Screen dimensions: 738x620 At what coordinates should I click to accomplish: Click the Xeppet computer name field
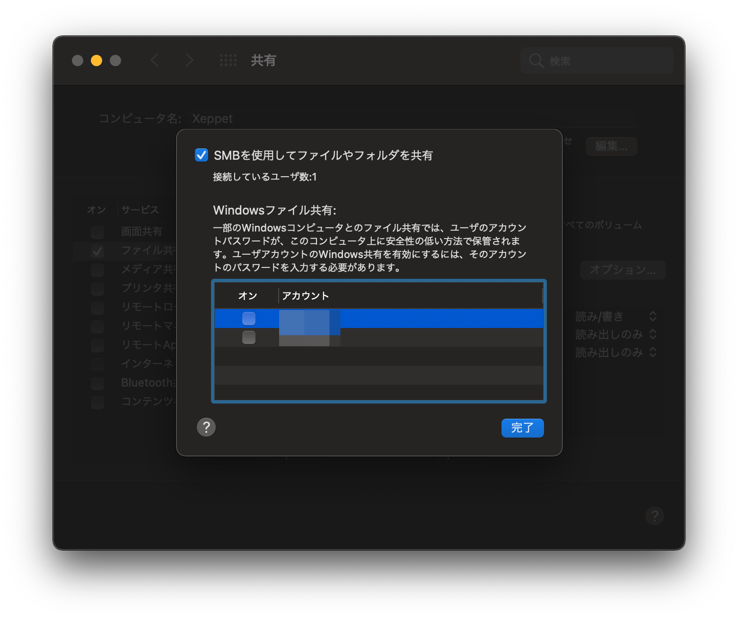413,119
